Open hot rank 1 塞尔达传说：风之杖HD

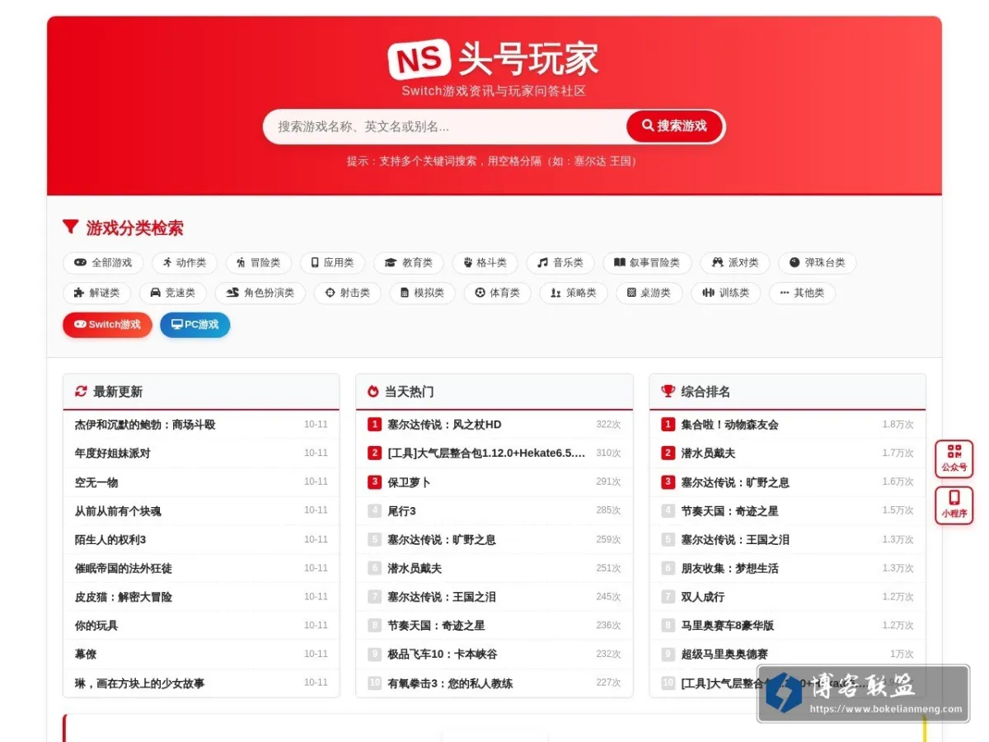pyautogui.click(x=444, y=425)
